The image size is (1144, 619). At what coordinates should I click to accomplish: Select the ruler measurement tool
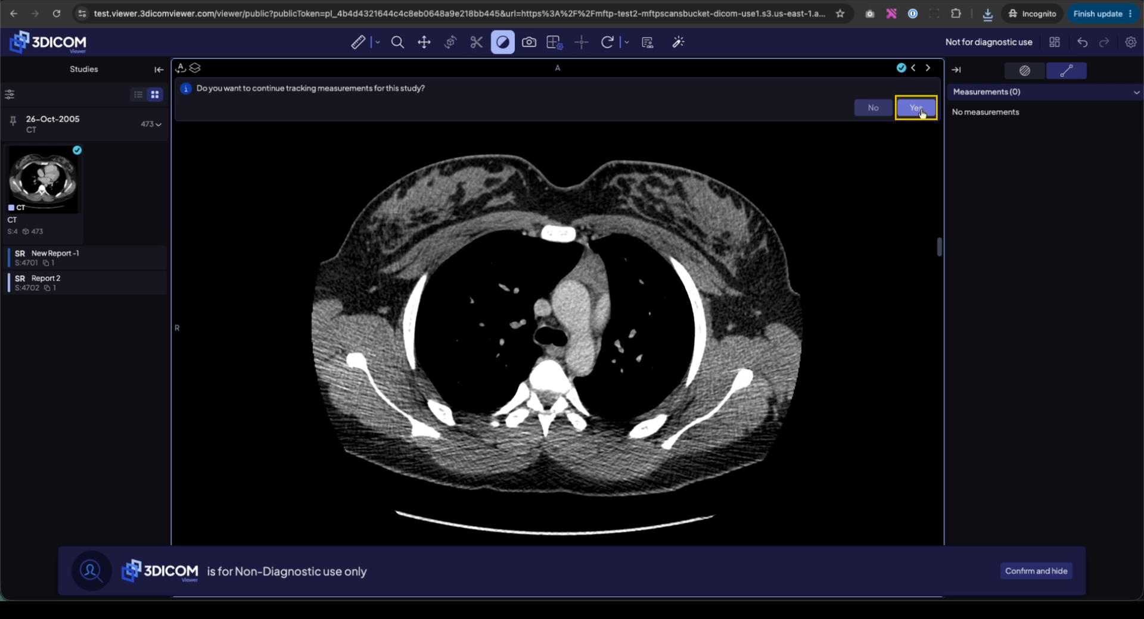click(x=358, y=42)
